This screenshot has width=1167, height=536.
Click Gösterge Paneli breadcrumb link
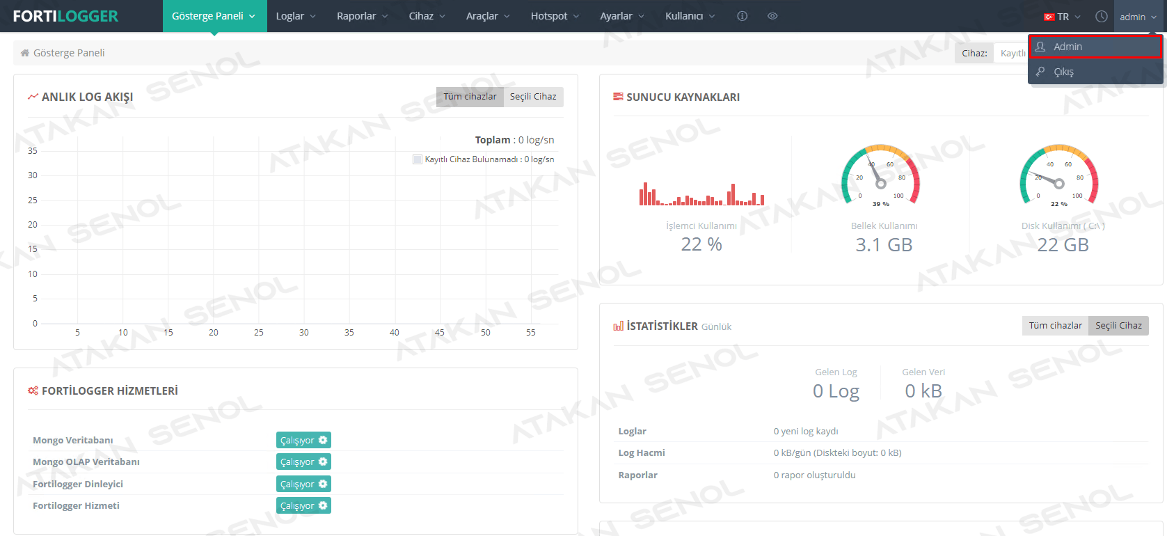coord(69,53)
